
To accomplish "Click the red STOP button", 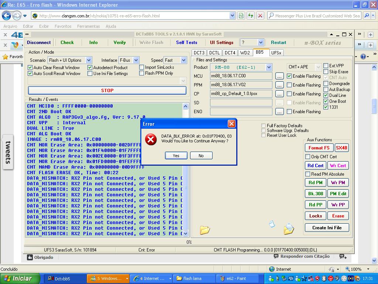I will (107, 90).
